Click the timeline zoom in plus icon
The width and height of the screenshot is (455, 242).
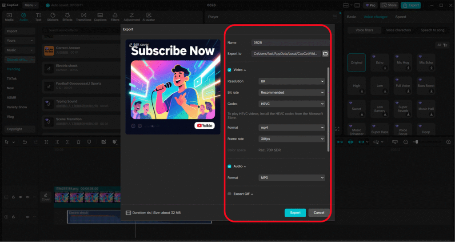(448, 142)
